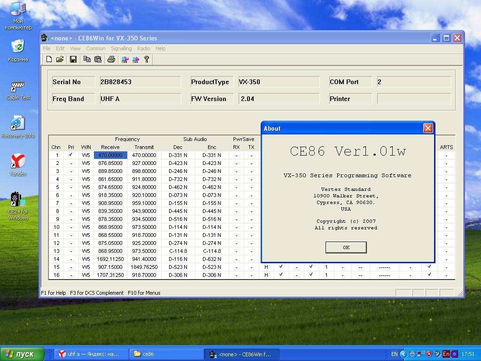The width and height of the screenshot is (481, 361).
Task: Click the yellow question mark help icon
Action: tap(147, 59)
